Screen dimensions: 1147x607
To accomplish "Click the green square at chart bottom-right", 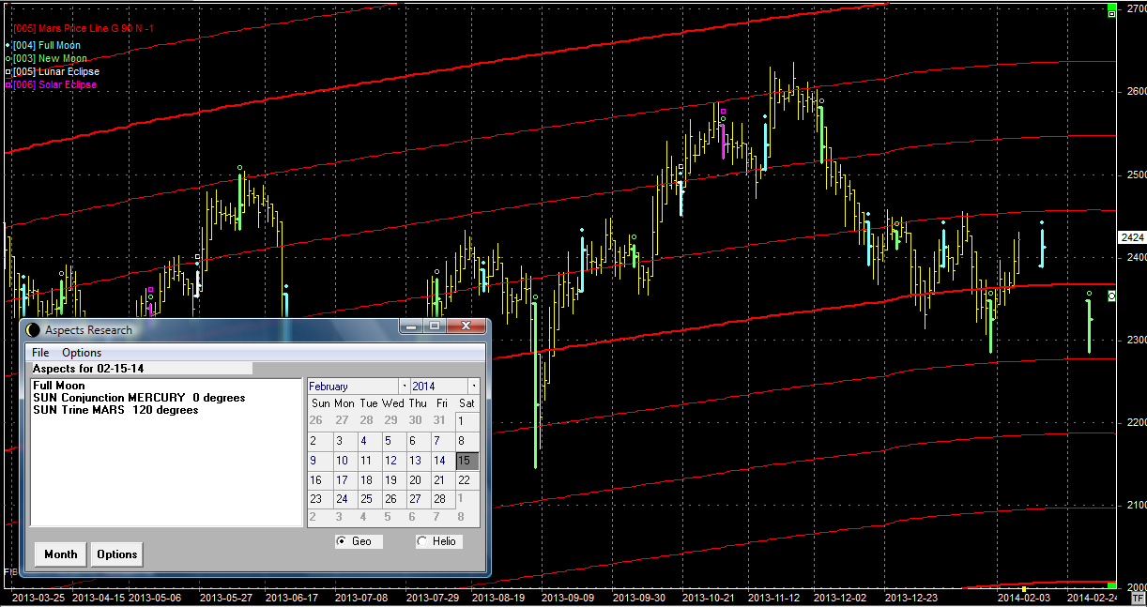I will point(1112,586).
